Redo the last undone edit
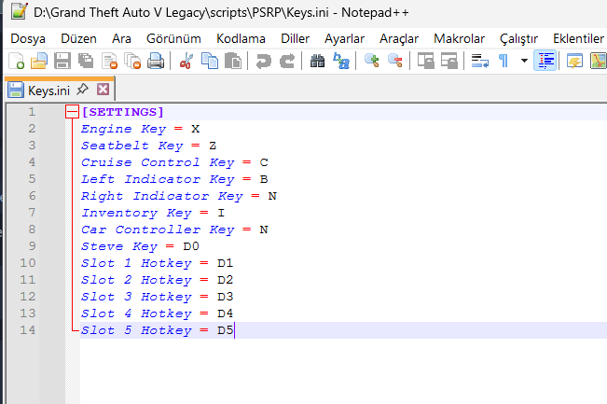The image size is (607, 404). pyautogui.click(x=287, y=61)
